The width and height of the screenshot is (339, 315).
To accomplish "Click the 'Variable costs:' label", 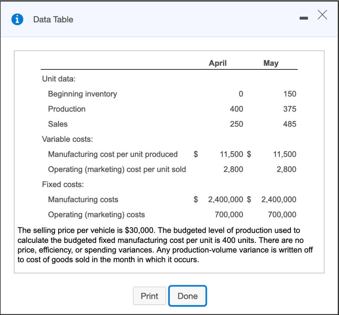I will coord(67,139).
